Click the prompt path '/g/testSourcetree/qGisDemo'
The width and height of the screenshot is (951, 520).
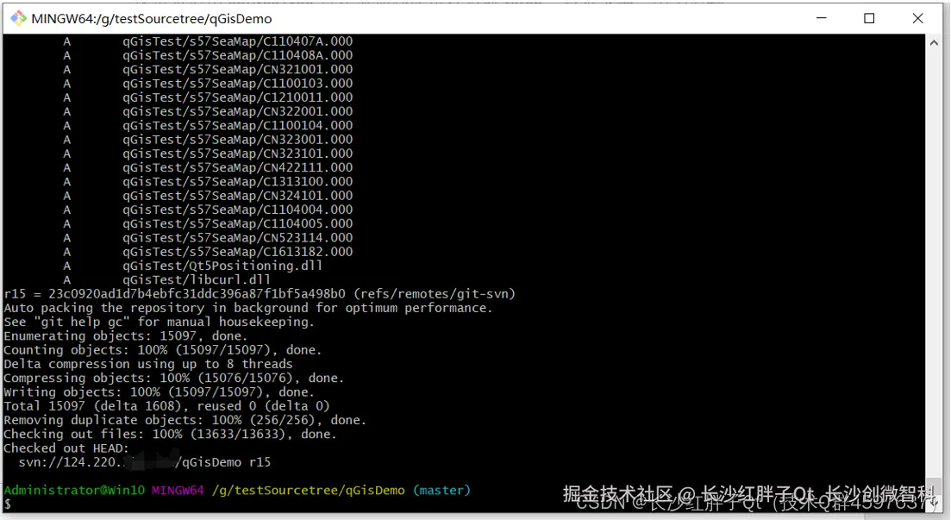coord(308,491)
